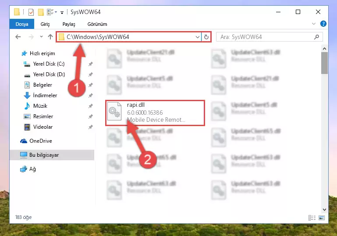This screenshot has width=337, height=236.
Task: Click the rapi.dll gear file icon
Action: tap(114, 111)
